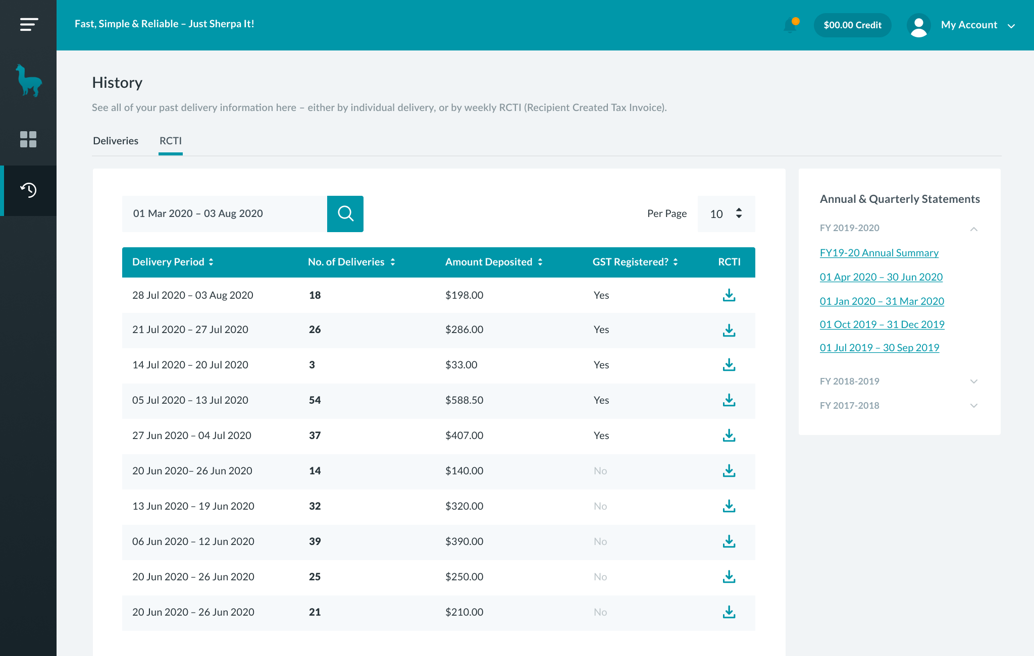Open 01 Apr 2020 – 30 Jun 2020 statement
Viewport: 1034px width, 656px height.
tap(881, 277)
